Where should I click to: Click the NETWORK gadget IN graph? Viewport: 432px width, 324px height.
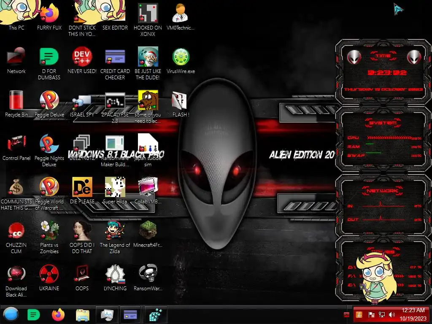(x=384, y=205)
